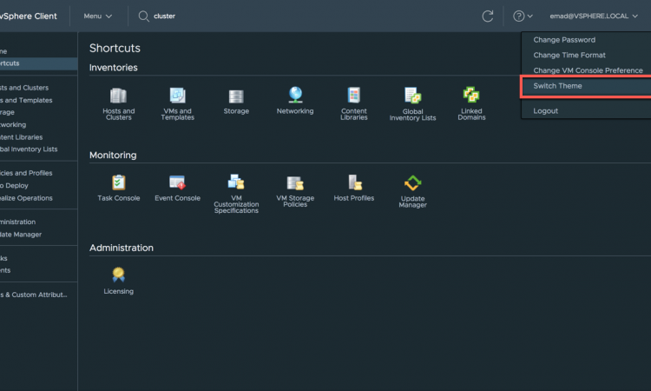Viewport: 651px width, 391px height.
Task: Open the Update Manager shortcut icon
Action: [x=412, y=182]
